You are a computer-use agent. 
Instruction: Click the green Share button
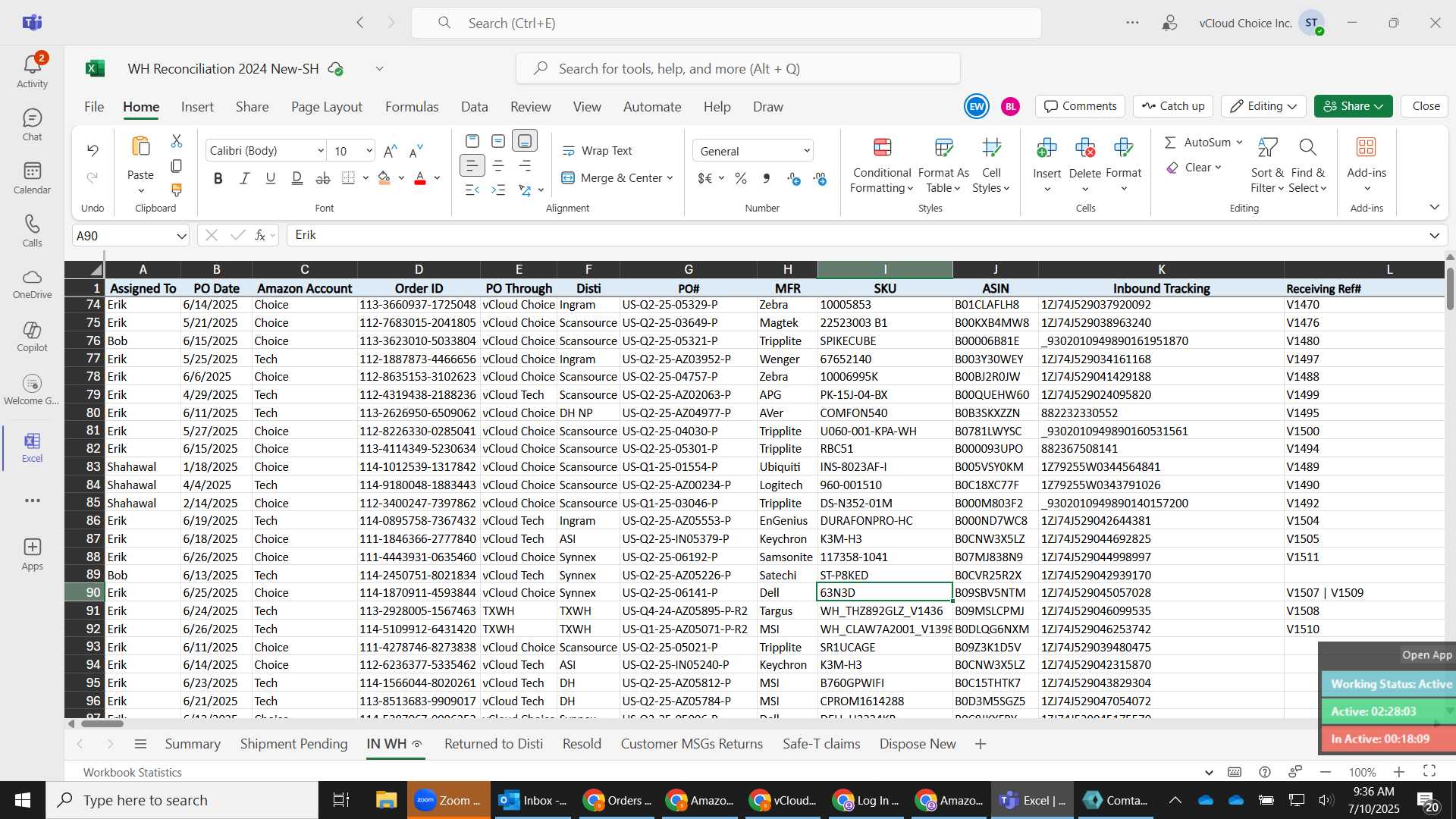[x=1353, y=106]
